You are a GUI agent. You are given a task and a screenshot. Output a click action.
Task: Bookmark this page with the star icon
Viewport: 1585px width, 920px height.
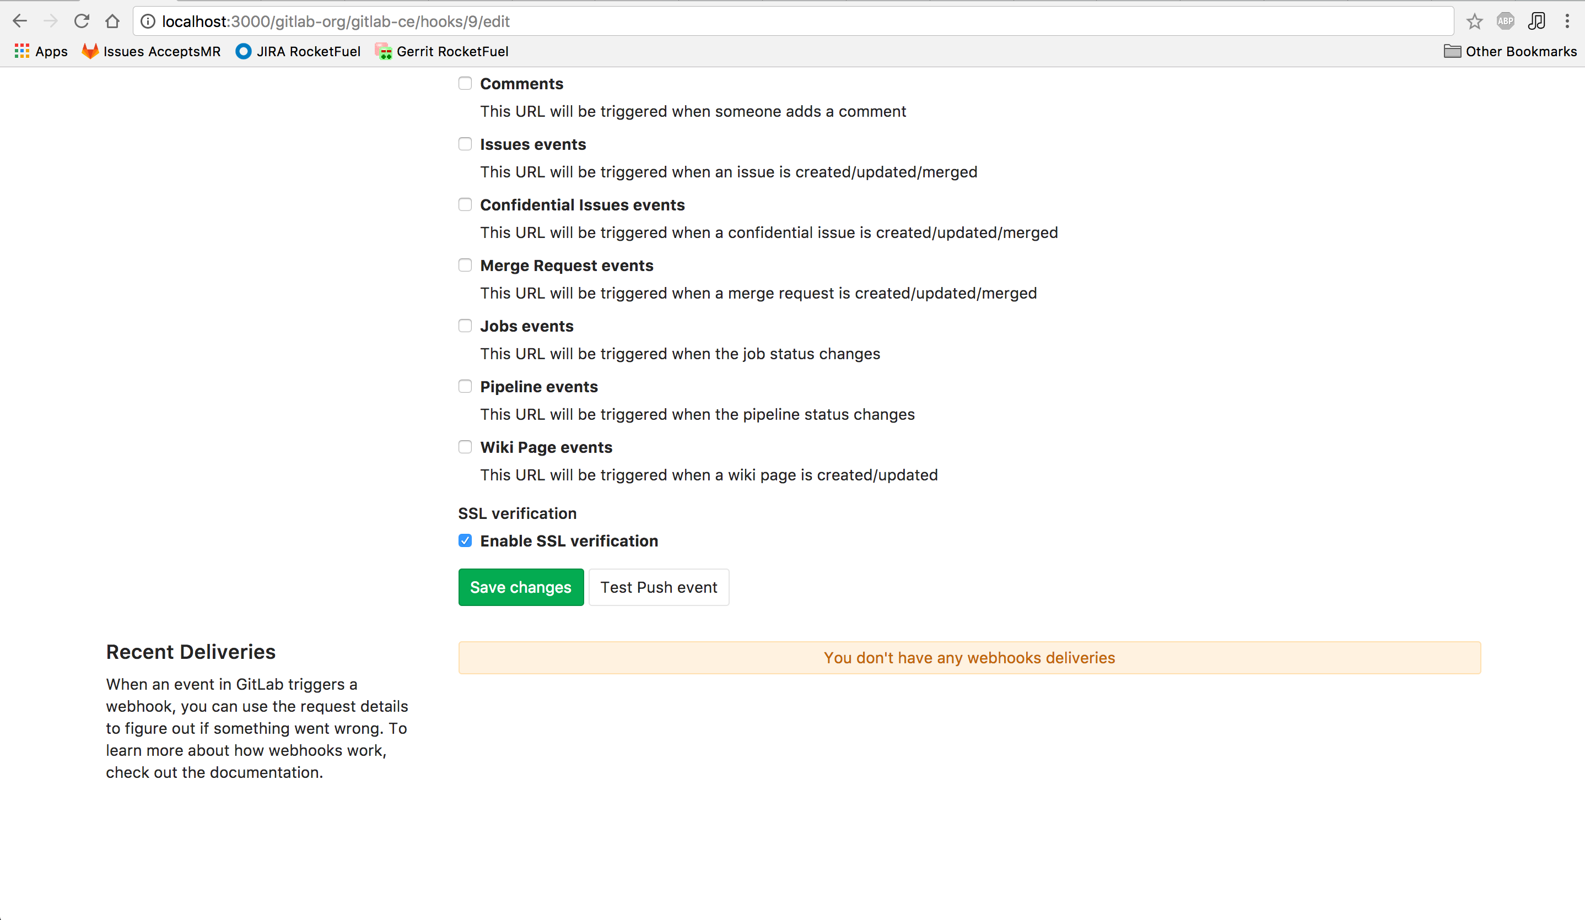[x=1474, y=21]
